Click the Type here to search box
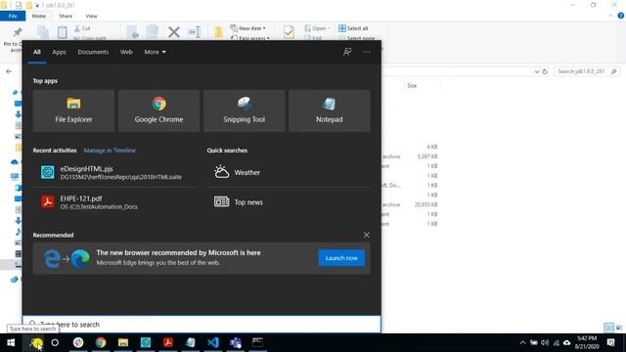626x352 pixels. click(x=201, y=325)
